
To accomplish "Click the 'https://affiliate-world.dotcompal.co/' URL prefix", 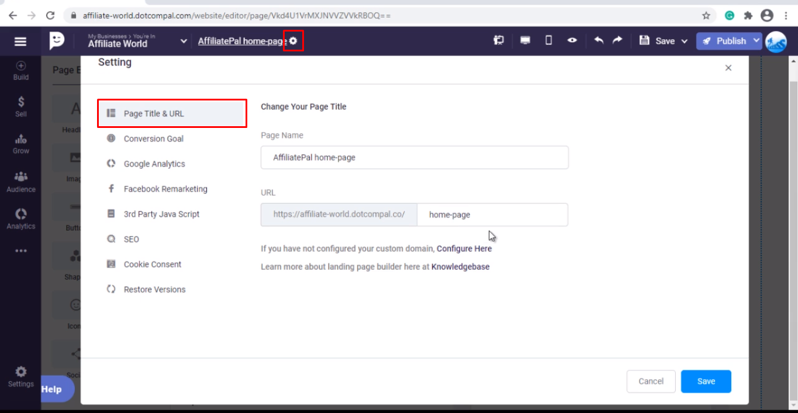I will click(x=339, y=214).
